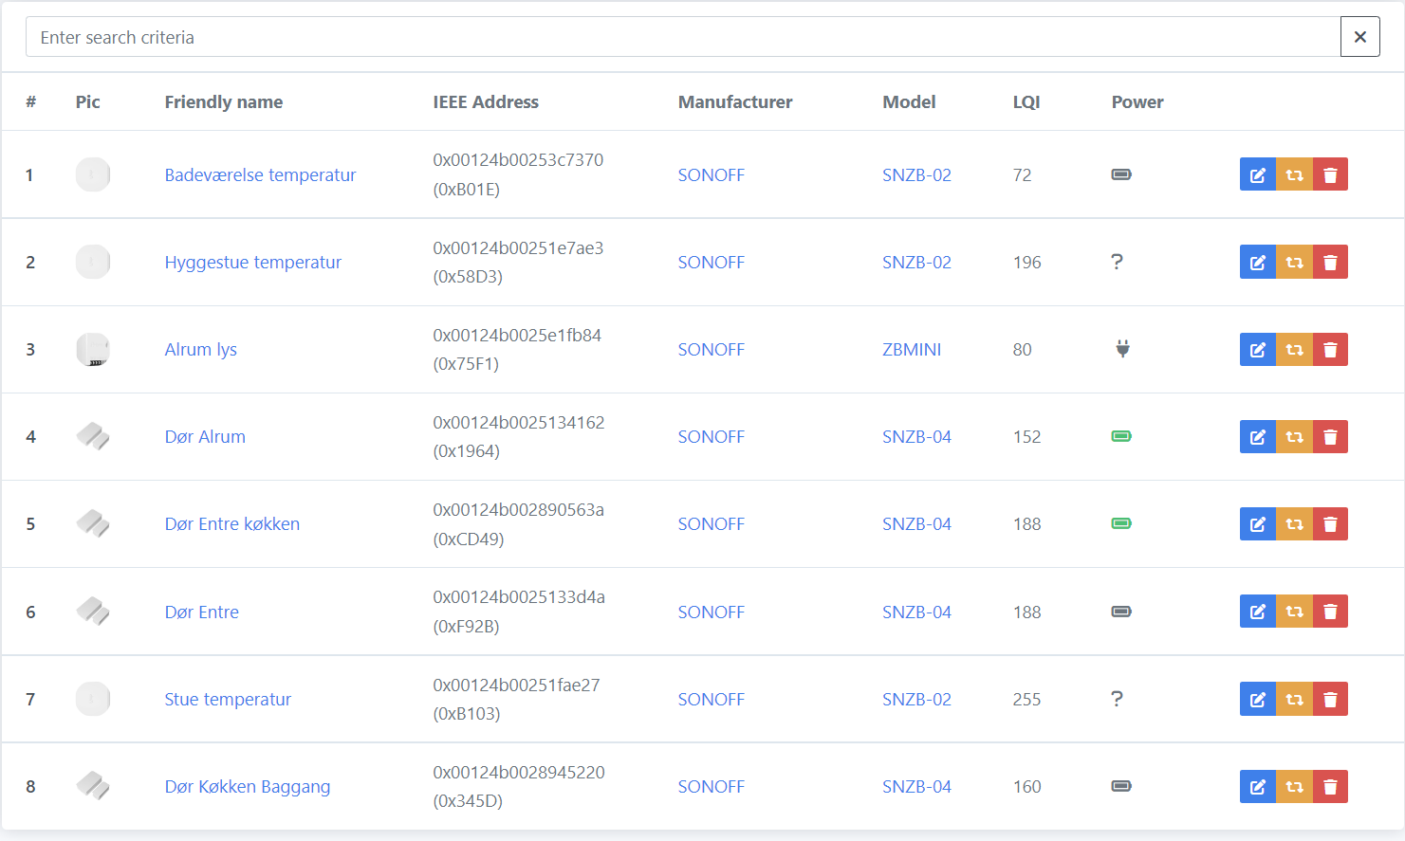Delete the "Dør Køkken Baggang" device

pyautogui.click(x=1331, y=786)
